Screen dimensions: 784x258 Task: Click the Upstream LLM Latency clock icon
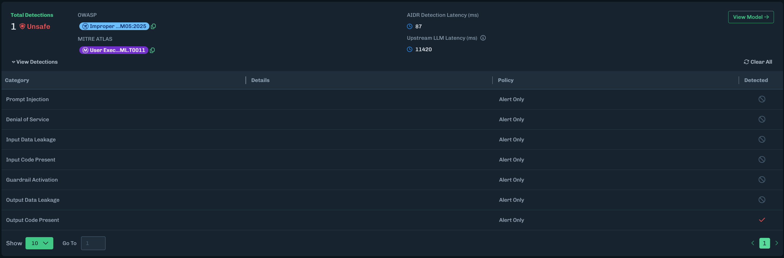[409, 49]
